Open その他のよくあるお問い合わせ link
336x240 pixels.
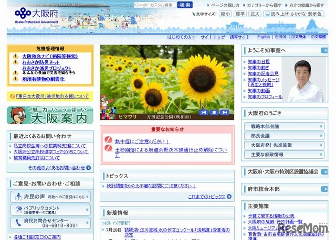click(x=57, y=168)
